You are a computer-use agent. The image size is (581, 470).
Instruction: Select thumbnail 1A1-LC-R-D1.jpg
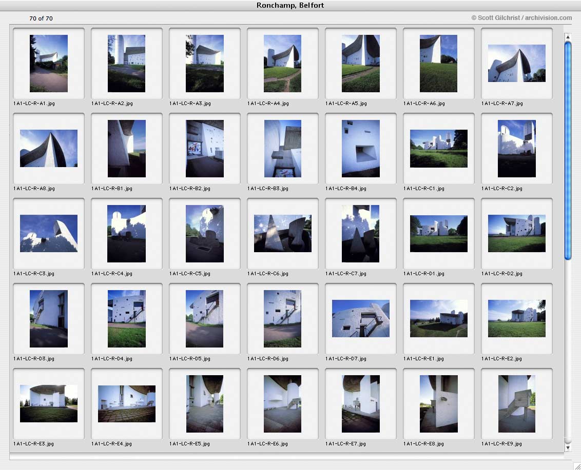point(439,234)
